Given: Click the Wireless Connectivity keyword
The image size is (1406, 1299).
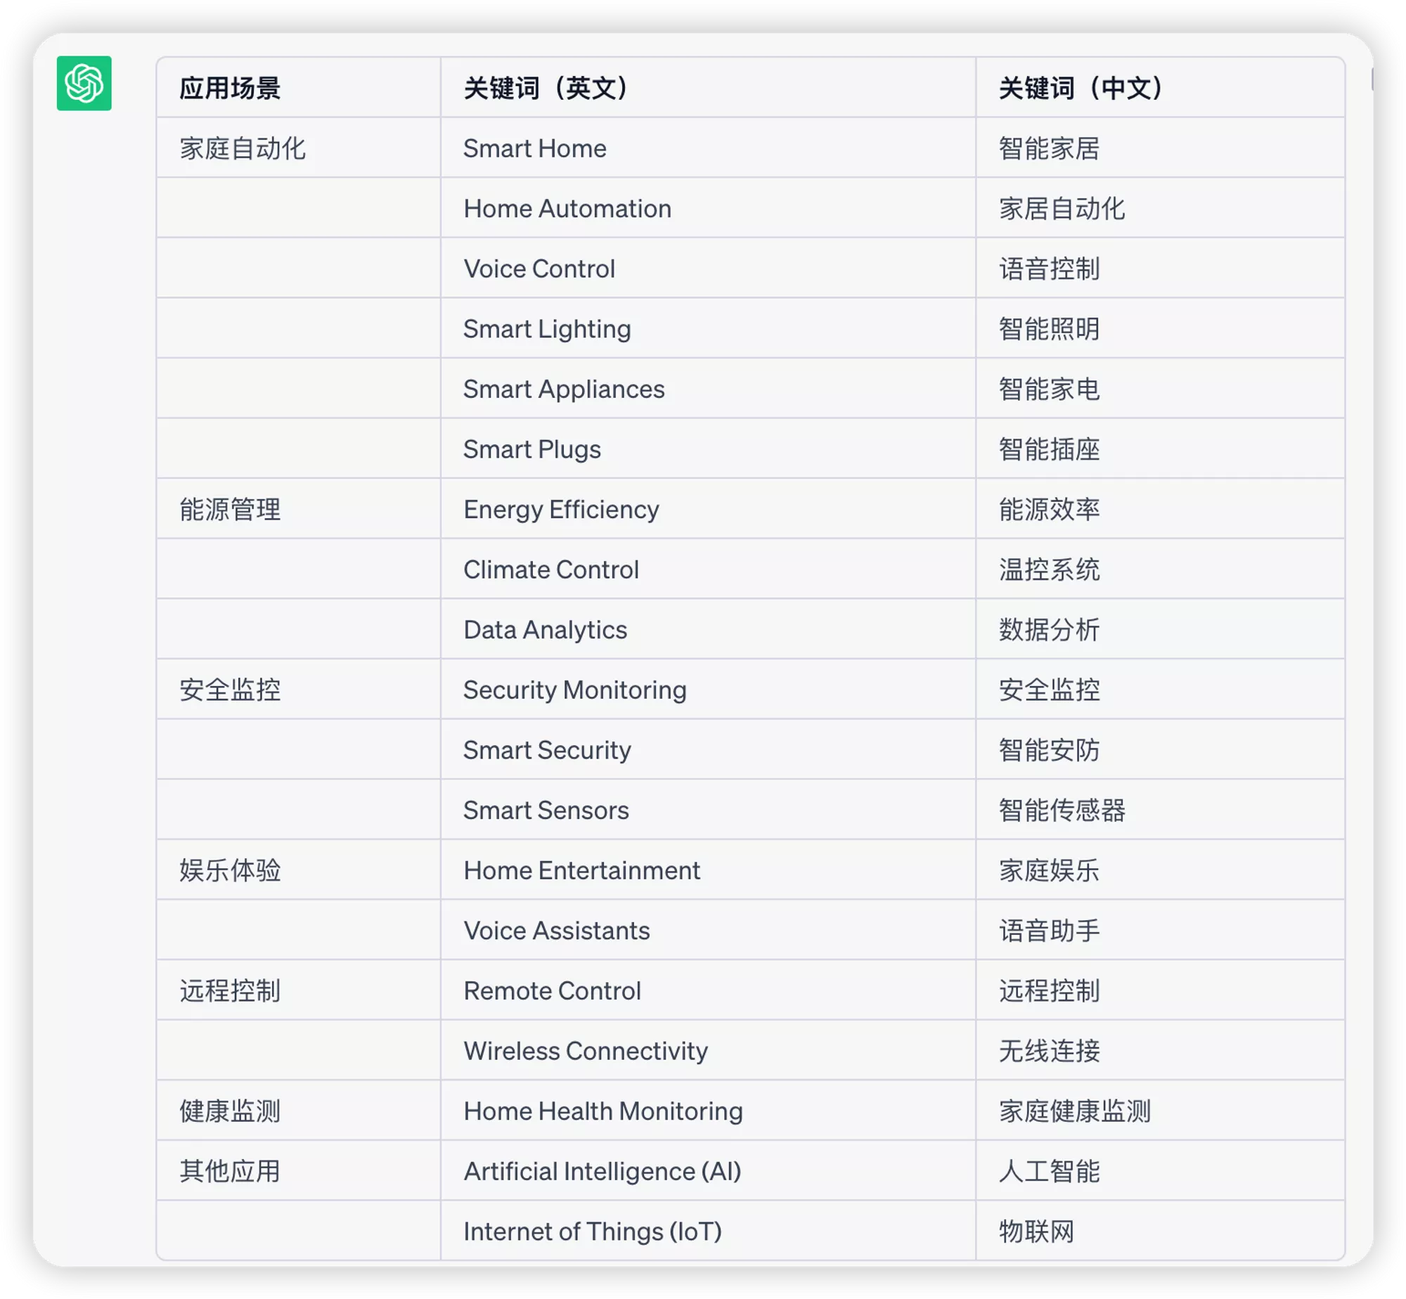Looking at the screenshot, I should point(585,1051).
